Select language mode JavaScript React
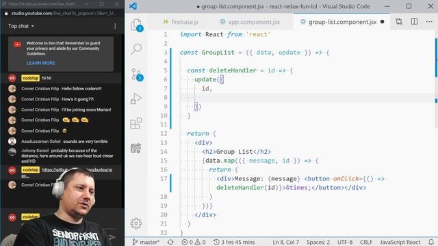438x246 pixels. coord(400,242)
